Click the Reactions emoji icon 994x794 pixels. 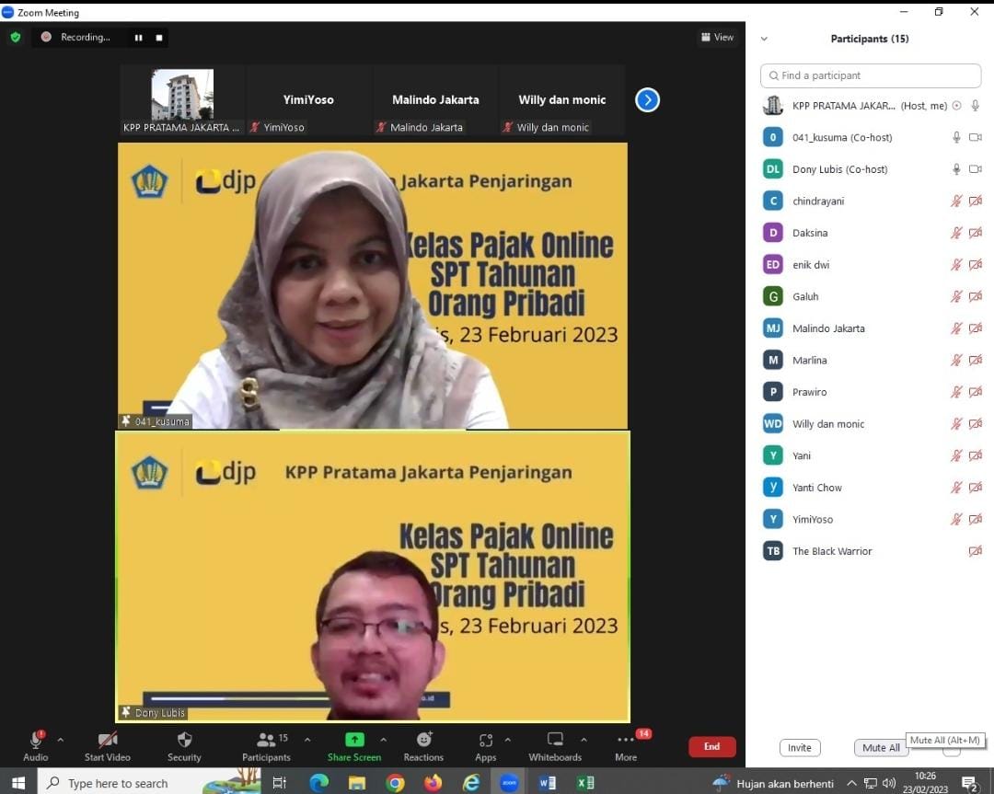coord(423,741)
